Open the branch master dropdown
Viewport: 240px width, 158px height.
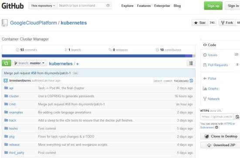(x=30, y=63)
